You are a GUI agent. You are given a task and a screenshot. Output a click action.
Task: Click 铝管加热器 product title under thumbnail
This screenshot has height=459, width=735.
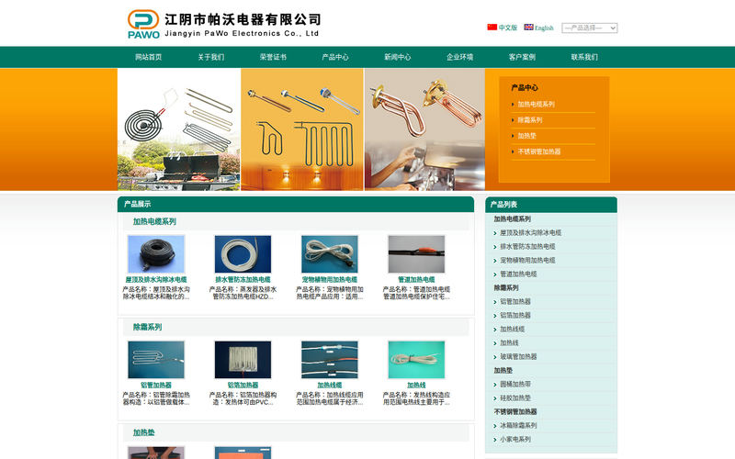[156, 385]
